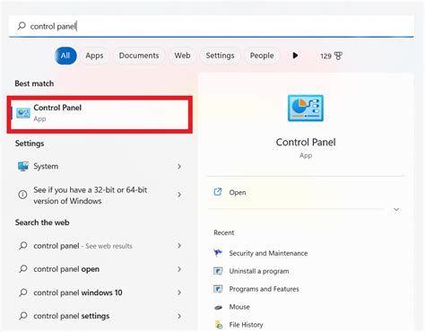Screen dimensions: 425x332
Task: Select the All filter tab
Action: 65,56
